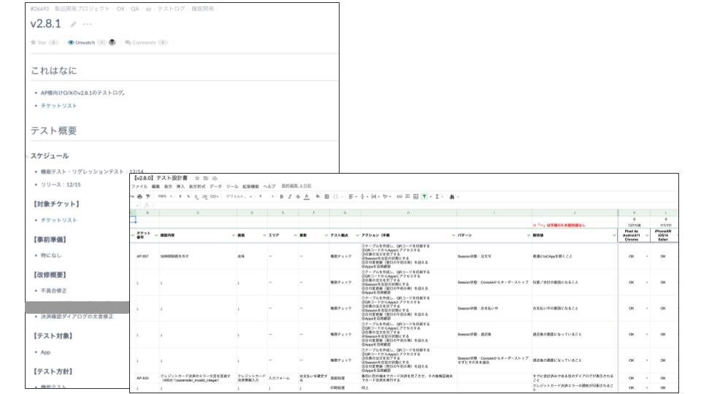Insert a link via toolbar icon

pyautogui.click(x=399, y=196)
